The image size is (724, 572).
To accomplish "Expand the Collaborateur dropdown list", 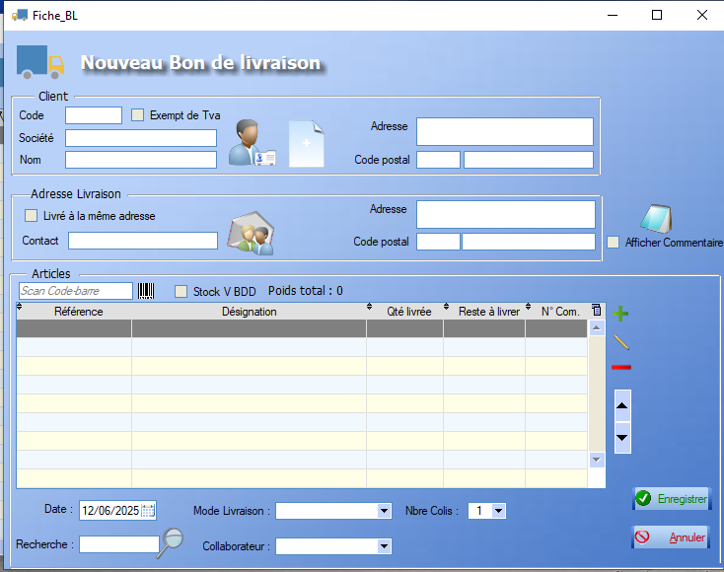I will 384,546.
